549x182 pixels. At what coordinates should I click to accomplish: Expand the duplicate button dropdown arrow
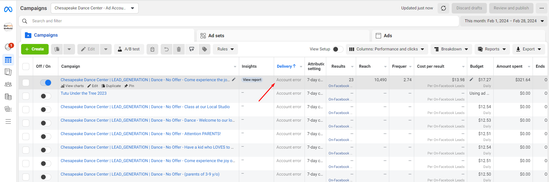pos(69,49)
